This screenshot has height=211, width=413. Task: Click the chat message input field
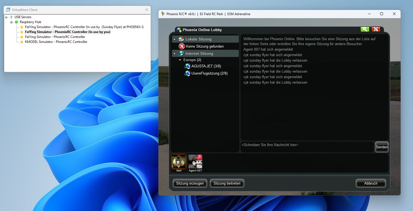tap(307, 147)
